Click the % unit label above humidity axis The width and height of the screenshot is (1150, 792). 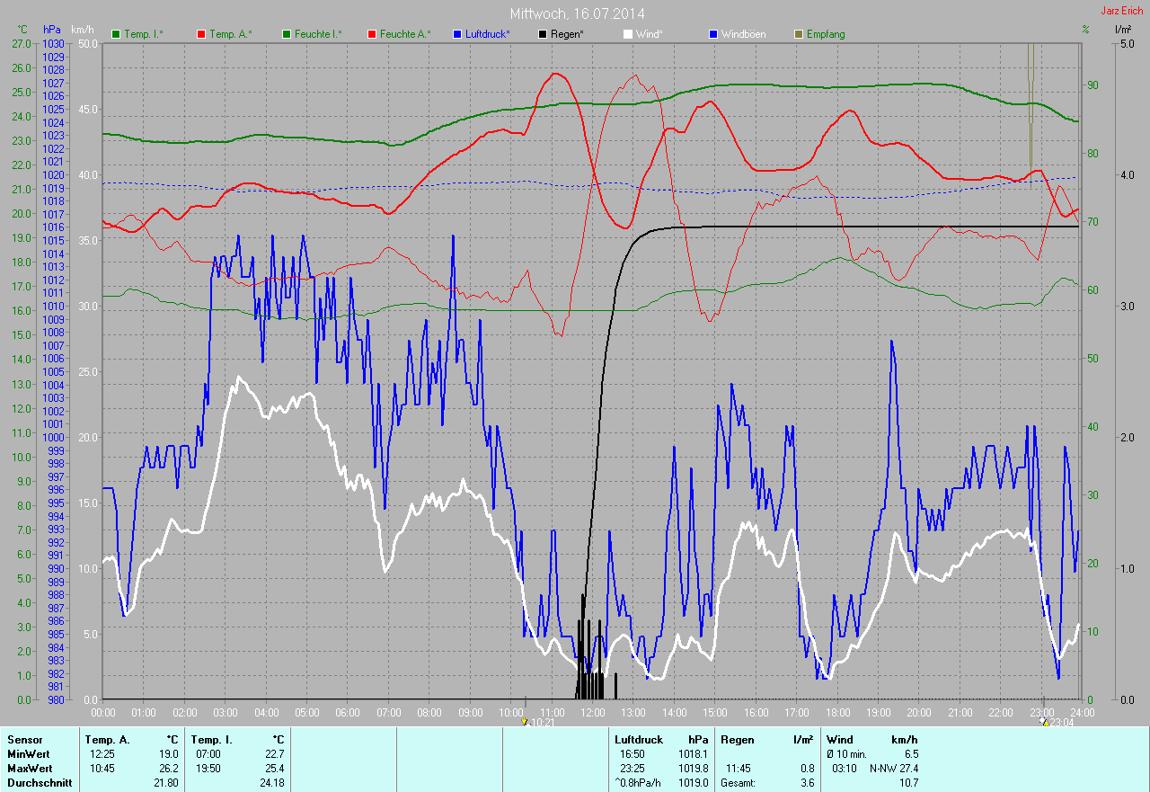tap(1085, 30)
